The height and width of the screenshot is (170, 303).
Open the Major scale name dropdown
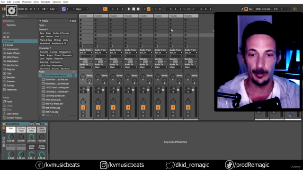coord(82,9)
